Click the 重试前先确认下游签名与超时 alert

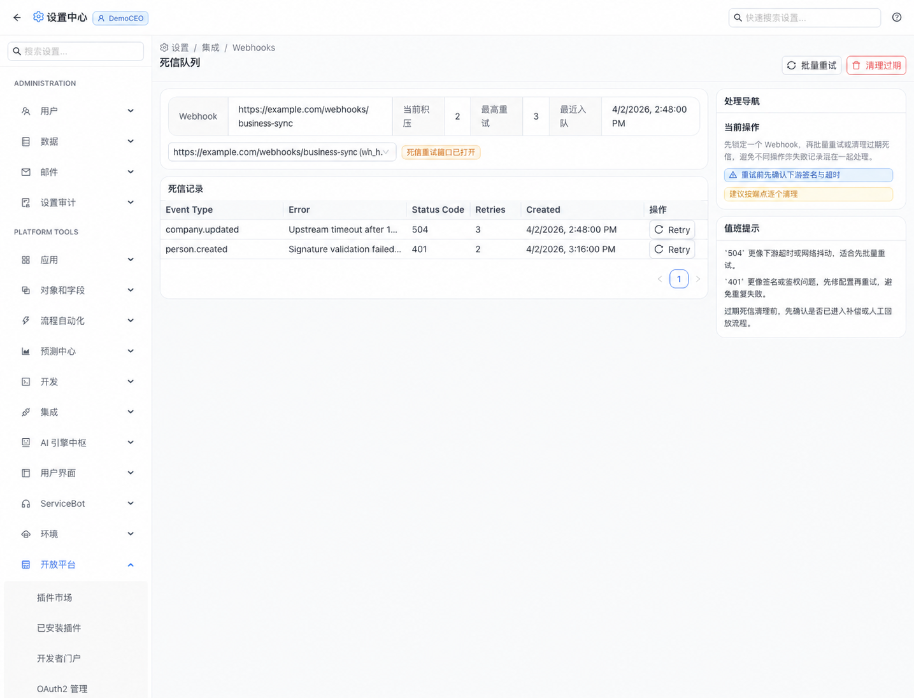coord(808,175)
